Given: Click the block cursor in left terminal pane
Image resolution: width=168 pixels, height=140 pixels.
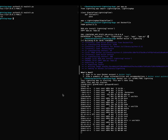Looking at the screenshot, I should (13, 18).
